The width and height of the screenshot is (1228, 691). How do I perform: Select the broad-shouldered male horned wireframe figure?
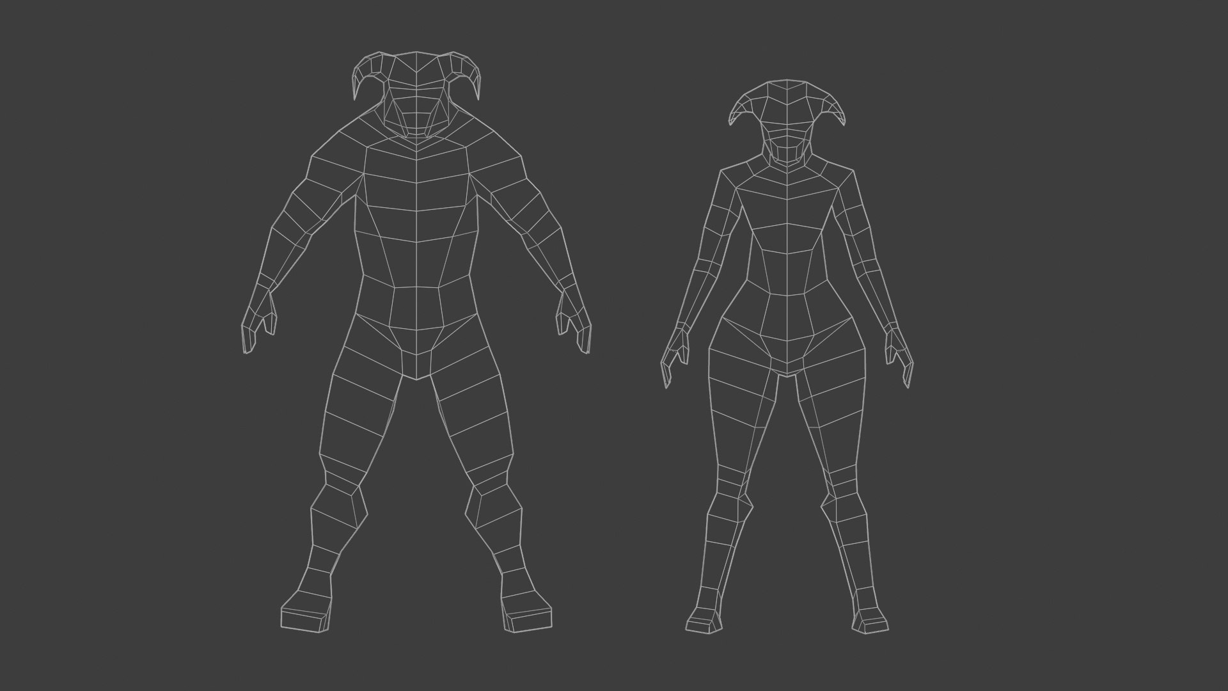point(416,342)
